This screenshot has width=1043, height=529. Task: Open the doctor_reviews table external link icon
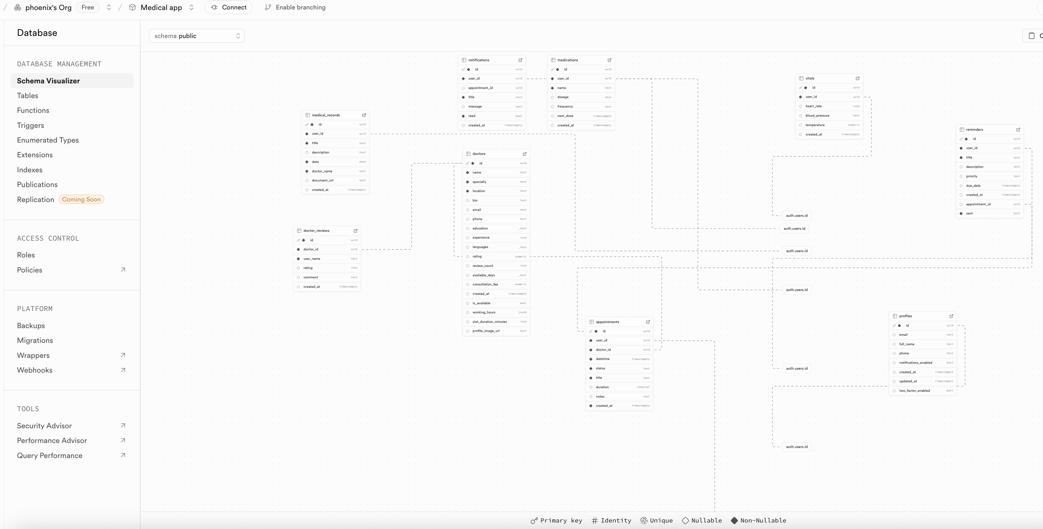356,231
